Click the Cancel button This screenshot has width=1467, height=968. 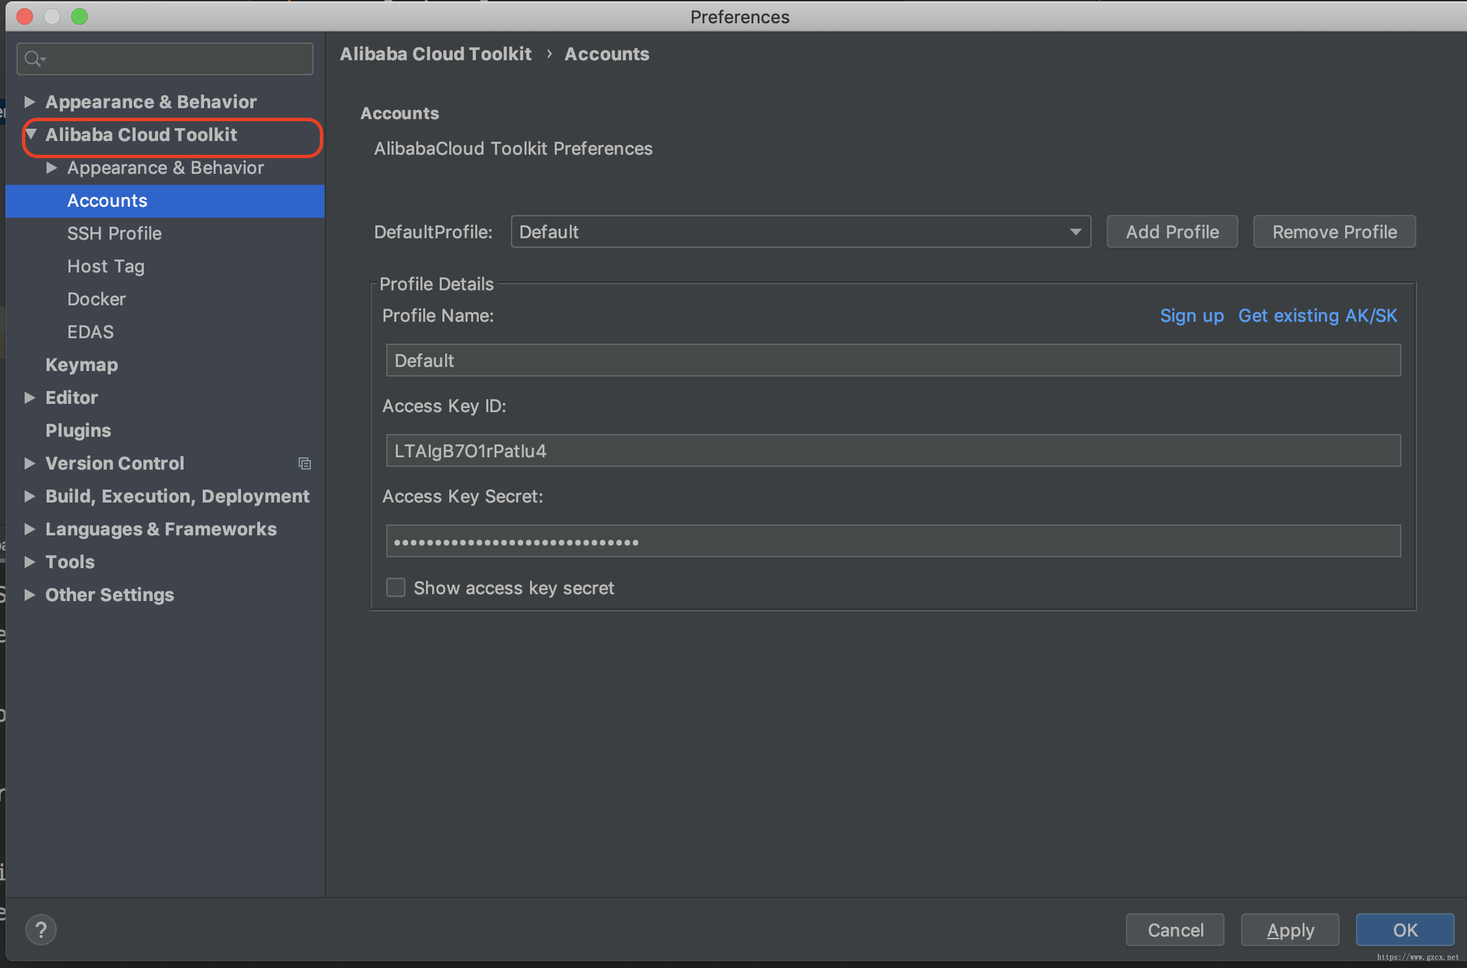pyautogui.click(x=1175, y=930)
